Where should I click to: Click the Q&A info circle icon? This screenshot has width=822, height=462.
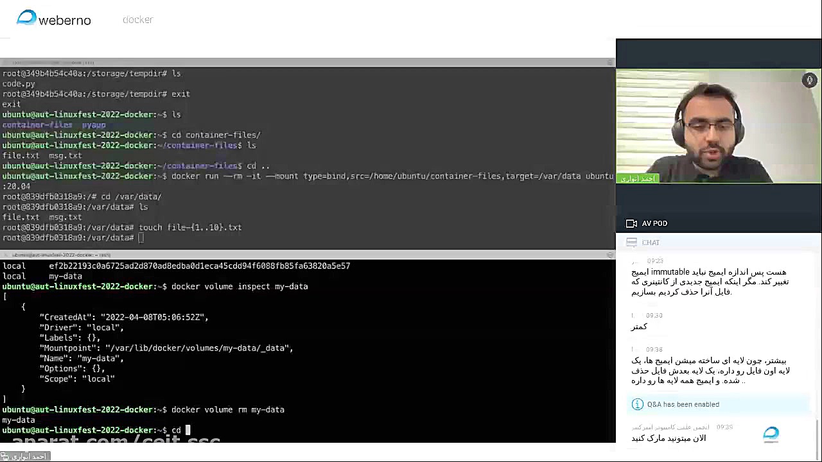(x=638, y=404)
